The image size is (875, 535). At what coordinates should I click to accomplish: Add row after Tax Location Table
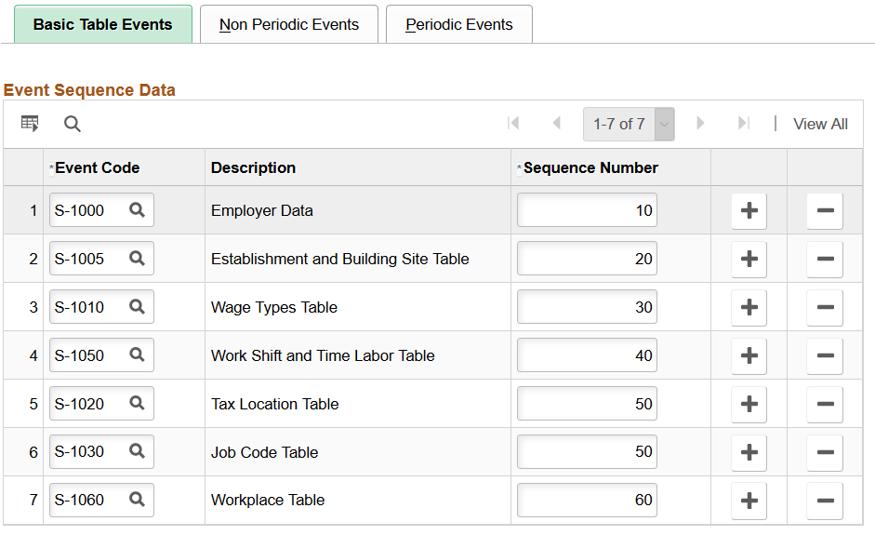(x=749, y=404)
